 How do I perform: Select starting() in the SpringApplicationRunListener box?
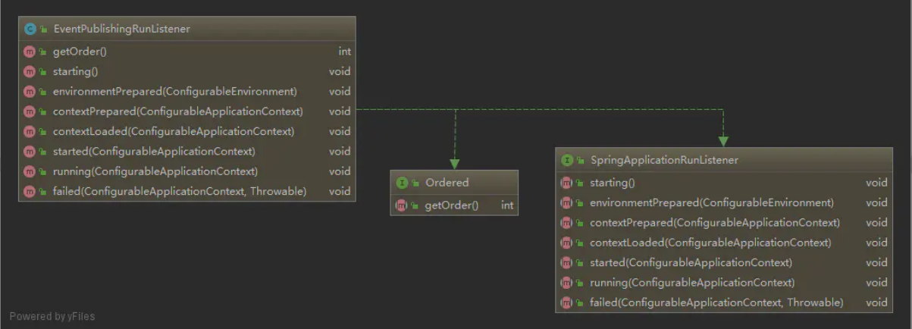(x=612, y=183)
